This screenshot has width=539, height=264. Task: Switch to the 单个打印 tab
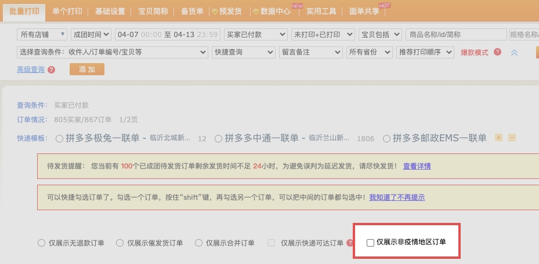pyautogui.click(x=67, y=12)
